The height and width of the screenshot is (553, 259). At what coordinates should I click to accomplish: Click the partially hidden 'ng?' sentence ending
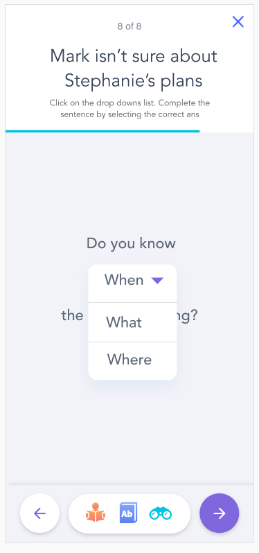187,316
